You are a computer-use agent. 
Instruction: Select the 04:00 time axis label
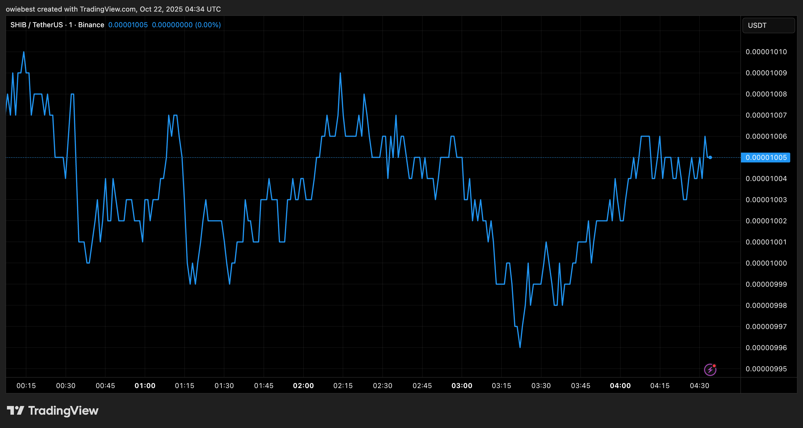click(x=620, y=386)
